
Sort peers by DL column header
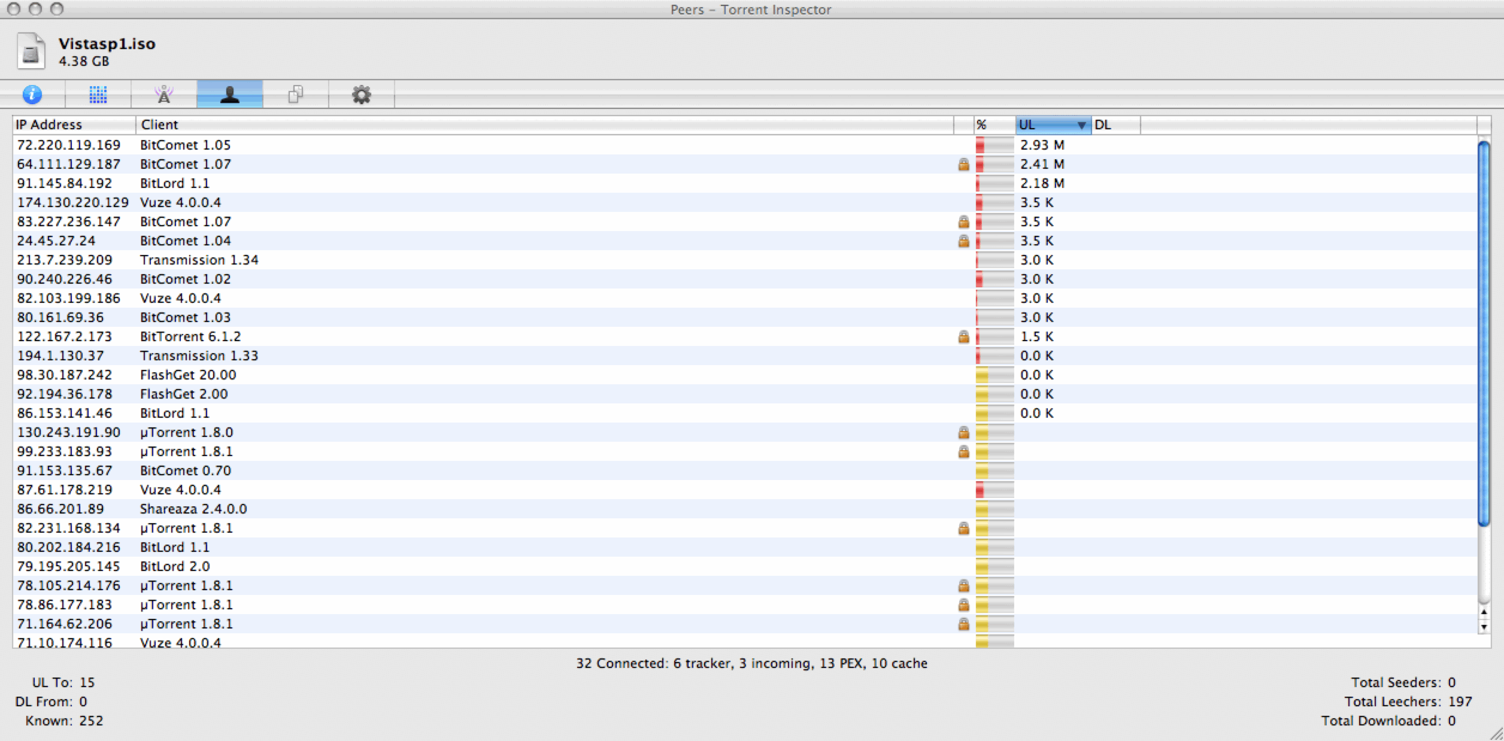pyautogui.click(x=1116, y=124)
